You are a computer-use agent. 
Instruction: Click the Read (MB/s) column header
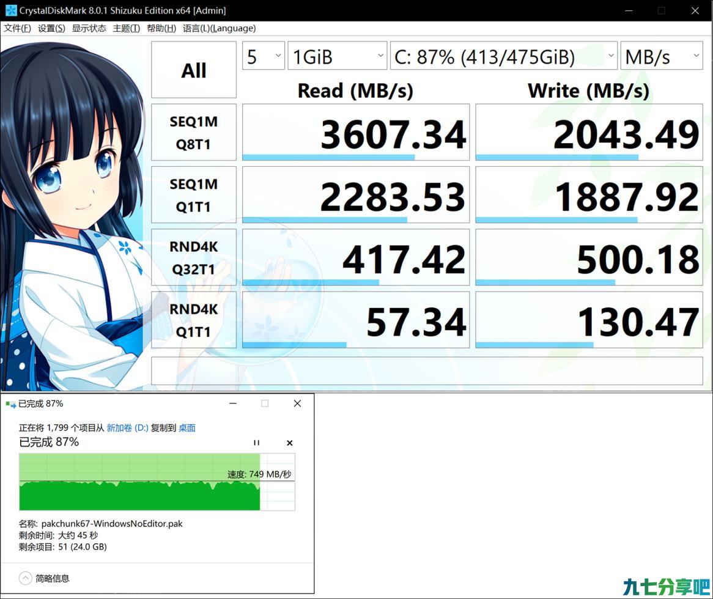[356, 90]
